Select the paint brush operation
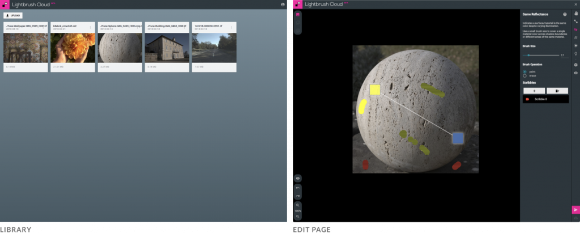The height and width of the screenshot is (233, 580). click(x=524, y=71)
